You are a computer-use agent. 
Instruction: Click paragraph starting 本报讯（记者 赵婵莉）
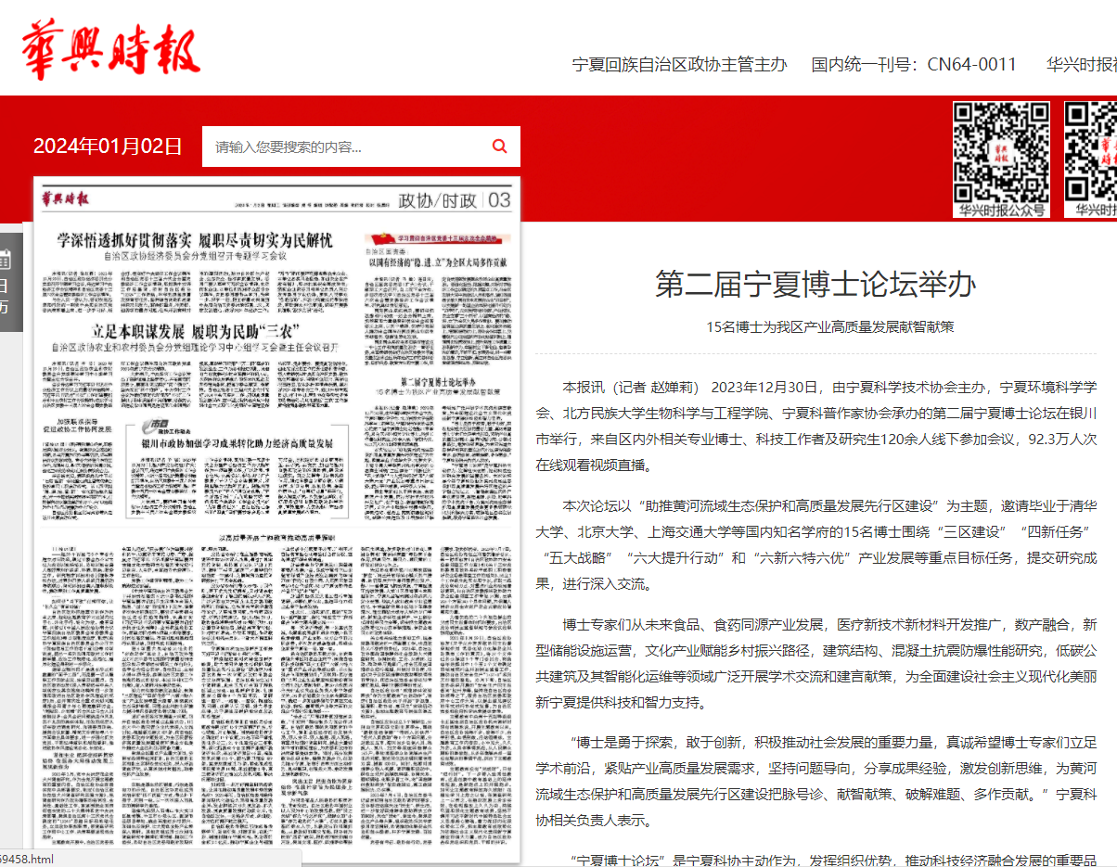click(x=816, y=426)
